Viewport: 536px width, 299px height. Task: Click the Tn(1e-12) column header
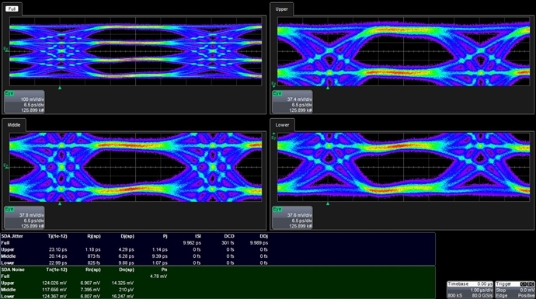[x=57, y=269]
